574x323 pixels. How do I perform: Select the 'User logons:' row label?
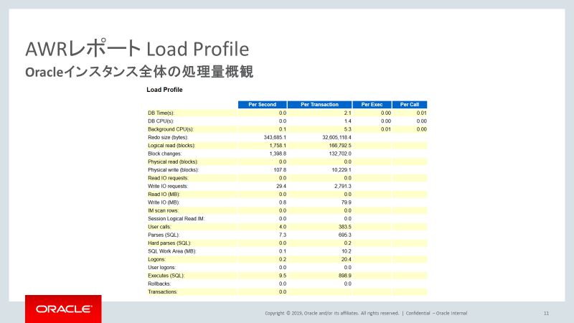click(162, 268)
